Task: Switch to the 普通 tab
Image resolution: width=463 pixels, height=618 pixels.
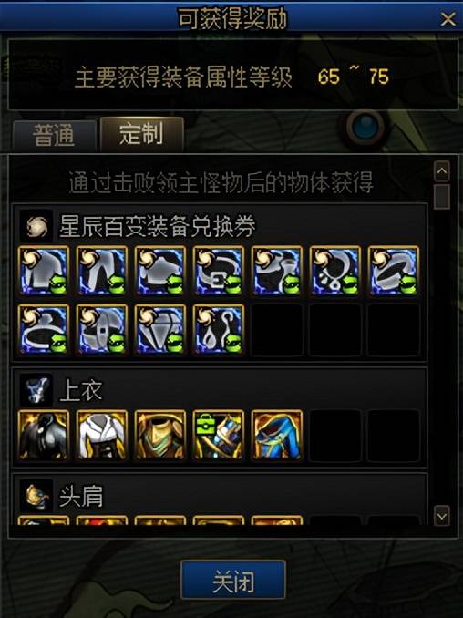Action: coord(55,135)
